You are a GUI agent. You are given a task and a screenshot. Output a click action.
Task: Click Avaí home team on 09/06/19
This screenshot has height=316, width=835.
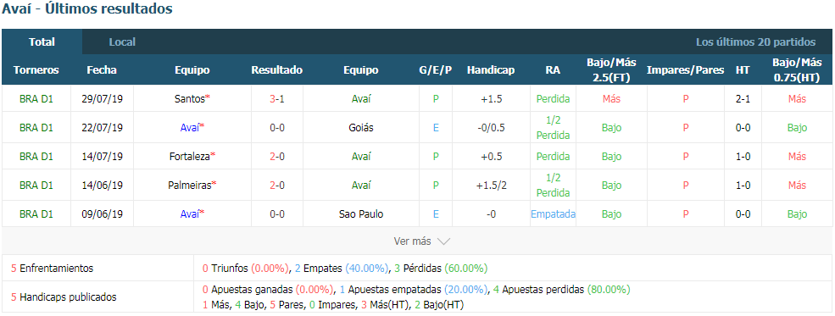coord(190,213)
